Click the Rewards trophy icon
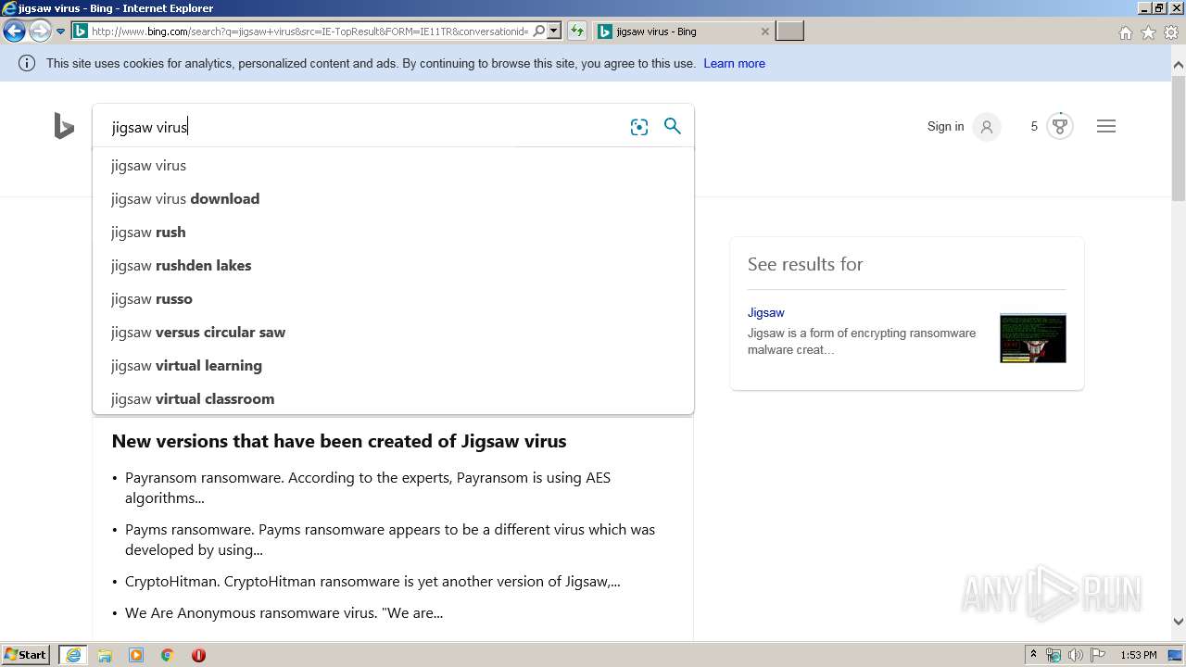 coord(1060,126)
